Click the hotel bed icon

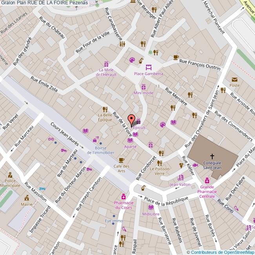click(43, 189)
